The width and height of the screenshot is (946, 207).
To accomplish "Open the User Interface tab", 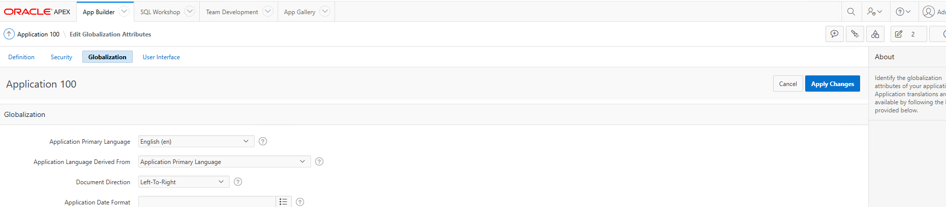I will (161, 57).
